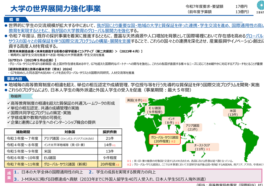264x186 pixels.
Task: Click the table header "対象国"
Action: tap(70, 132)
